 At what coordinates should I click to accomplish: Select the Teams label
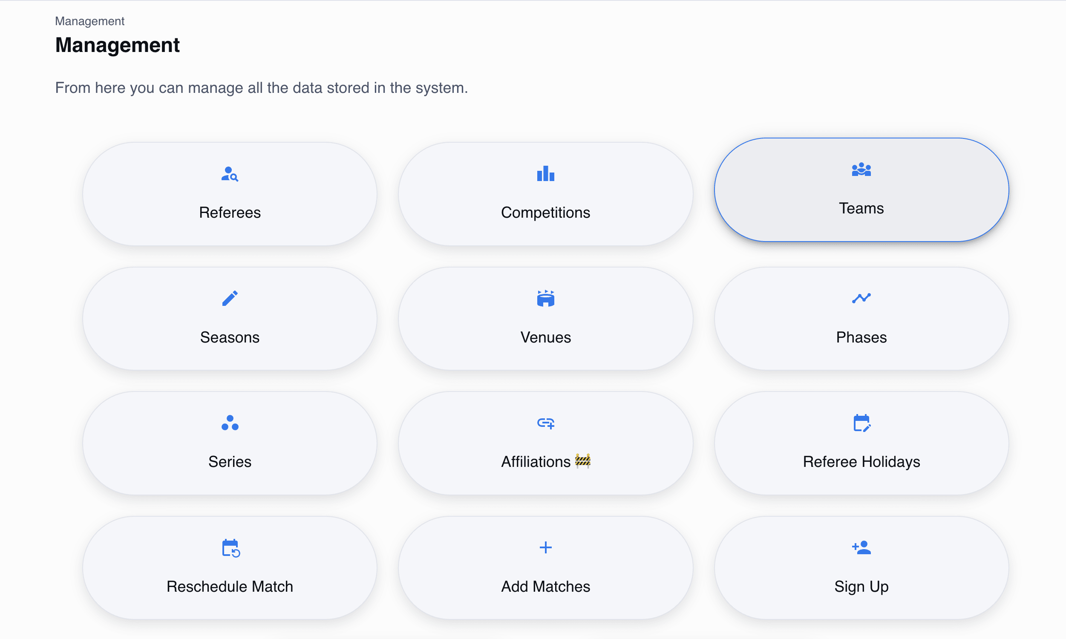click(861, 208)
